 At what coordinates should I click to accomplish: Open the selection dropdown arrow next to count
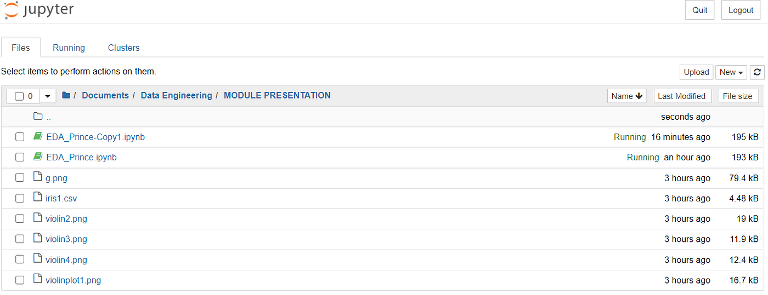[x=47, y=96]
